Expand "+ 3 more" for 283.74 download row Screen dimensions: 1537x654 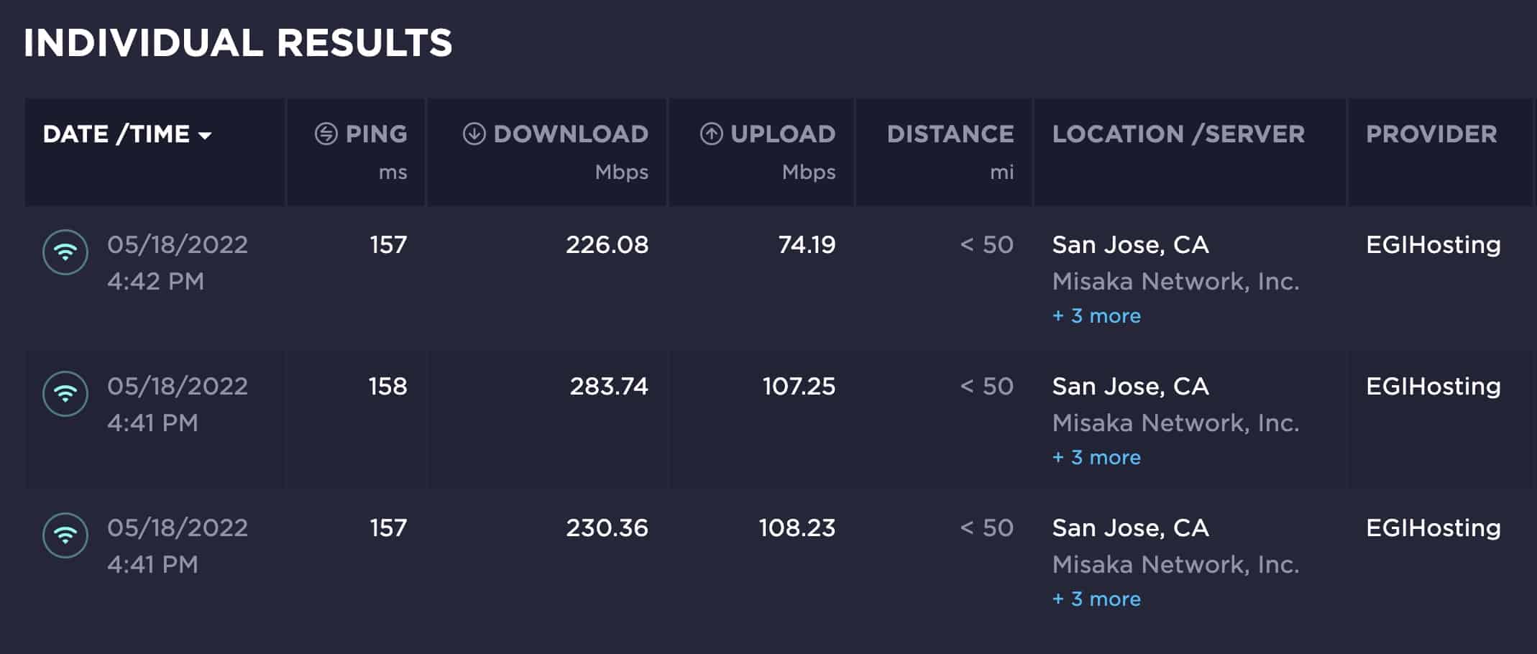pyautogui.click(x=1096, y=458)
